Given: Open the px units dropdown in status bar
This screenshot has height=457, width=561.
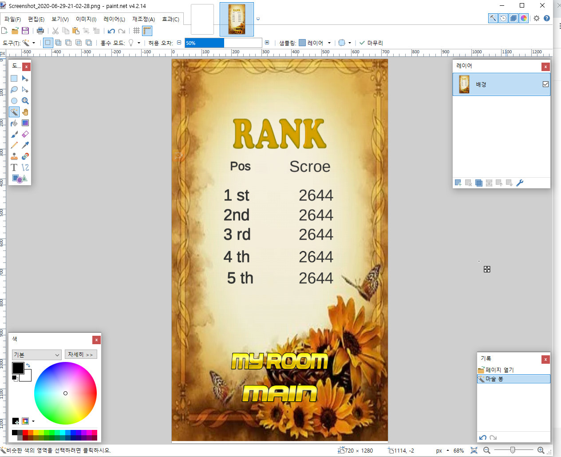Looking at the screenshot, I should point(442,450).
